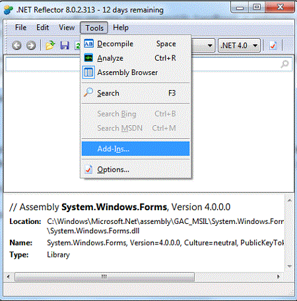Click the details pane scroll-down arrow
The width and height of the screenshot is (297, 301).
pos(290,266)
